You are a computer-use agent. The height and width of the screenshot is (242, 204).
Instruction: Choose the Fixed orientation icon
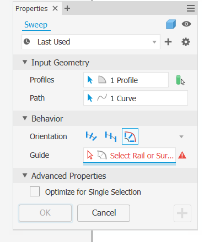111,136
